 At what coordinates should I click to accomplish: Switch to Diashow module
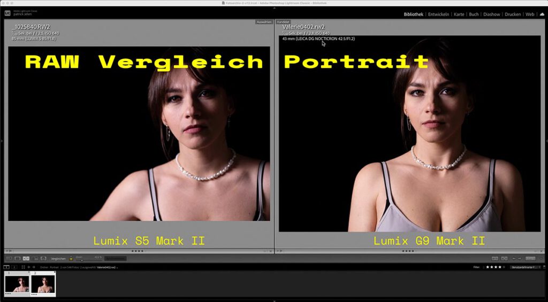(x=492, y=14)
